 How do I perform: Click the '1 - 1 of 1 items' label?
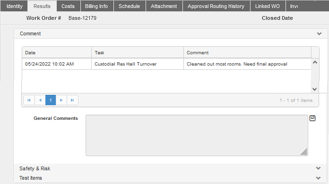(296, 100)
